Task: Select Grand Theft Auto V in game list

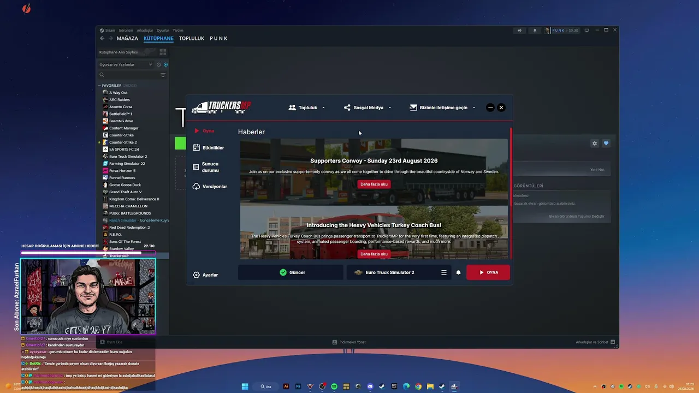Action: [125, 192]
